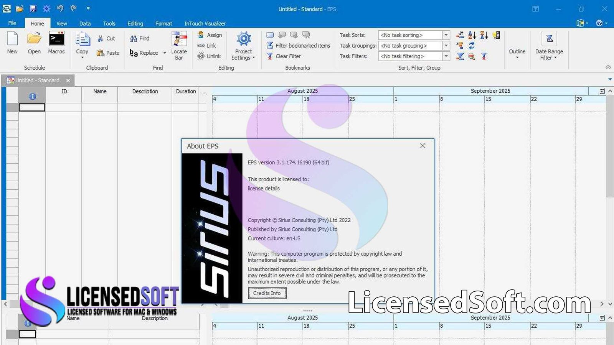Screen dimensions: 614x345
Task: Sort tasks descending Z to A
Action: pos(484,35)
